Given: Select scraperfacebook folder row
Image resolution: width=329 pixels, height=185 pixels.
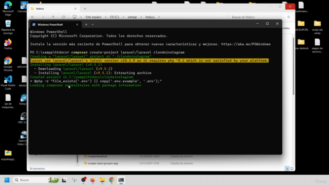Looking at the screenshot, I should [x=138, y=156].
